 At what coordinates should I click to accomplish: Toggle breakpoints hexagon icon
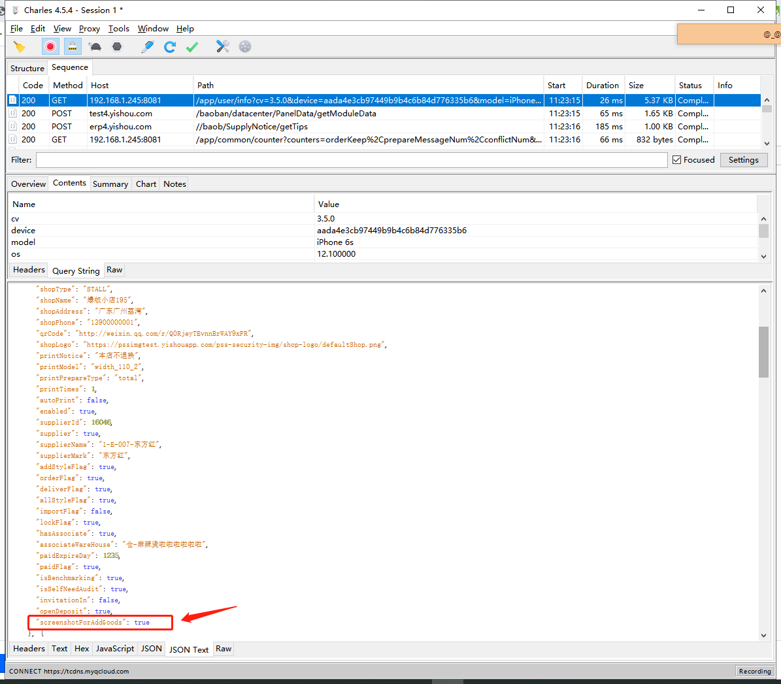pyautogui.click(x=117, y=47)
